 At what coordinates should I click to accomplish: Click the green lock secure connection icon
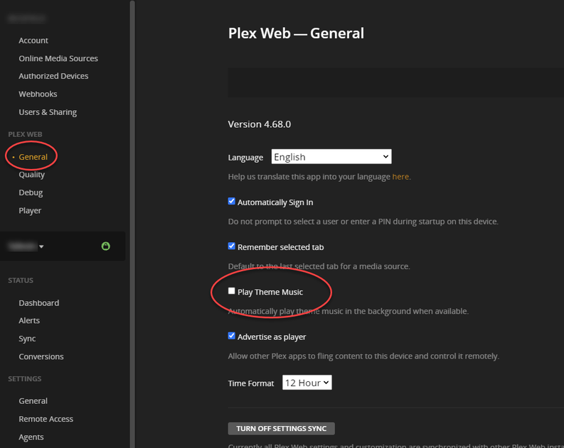coord(105,246)
